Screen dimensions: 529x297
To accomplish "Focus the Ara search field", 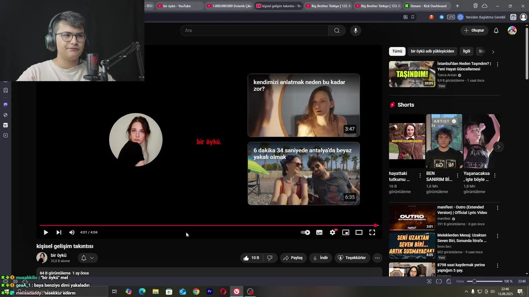I will pyautogui.click(x=254, y=31).
